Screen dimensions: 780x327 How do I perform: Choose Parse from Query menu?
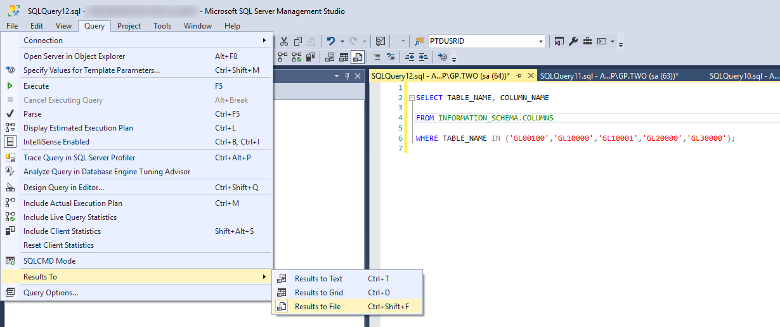coord(136,114)
